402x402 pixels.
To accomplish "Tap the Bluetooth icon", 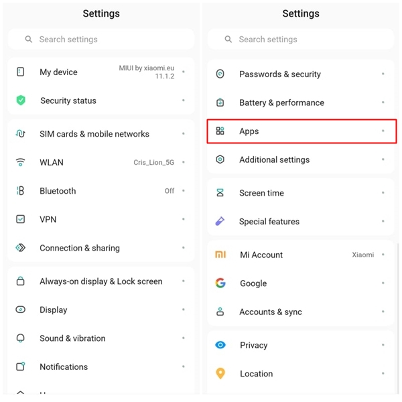I will [20, 191].
